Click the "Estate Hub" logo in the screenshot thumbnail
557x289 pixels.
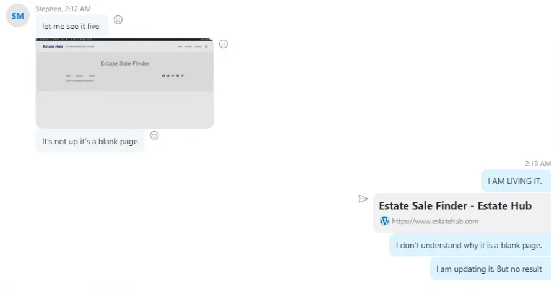click(53, 46)
